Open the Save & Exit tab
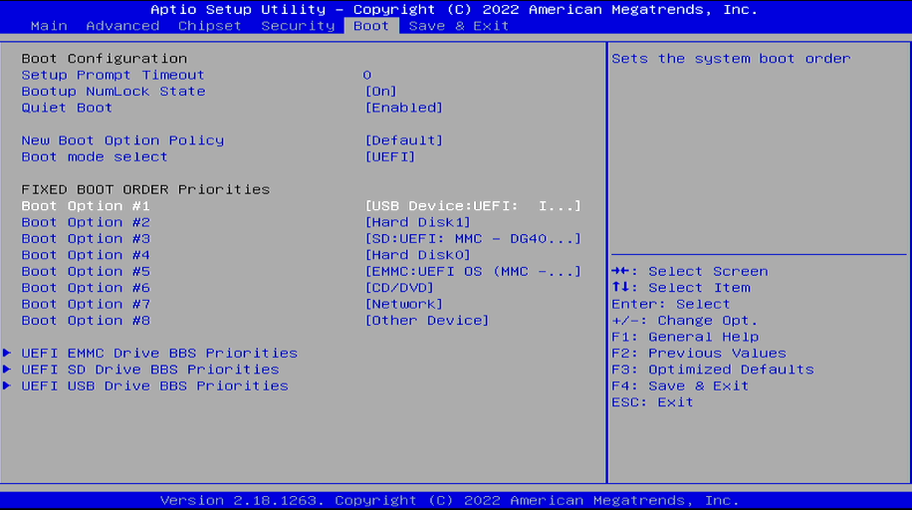912x510 pixels. click(x=459, y=26)
